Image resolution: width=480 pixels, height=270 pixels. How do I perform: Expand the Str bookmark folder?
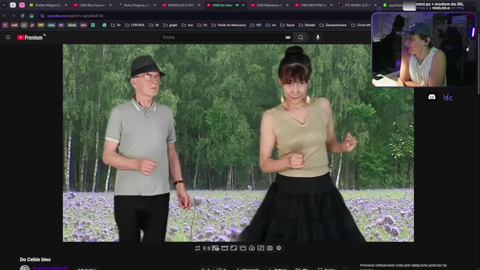click(x=115, y=25)
